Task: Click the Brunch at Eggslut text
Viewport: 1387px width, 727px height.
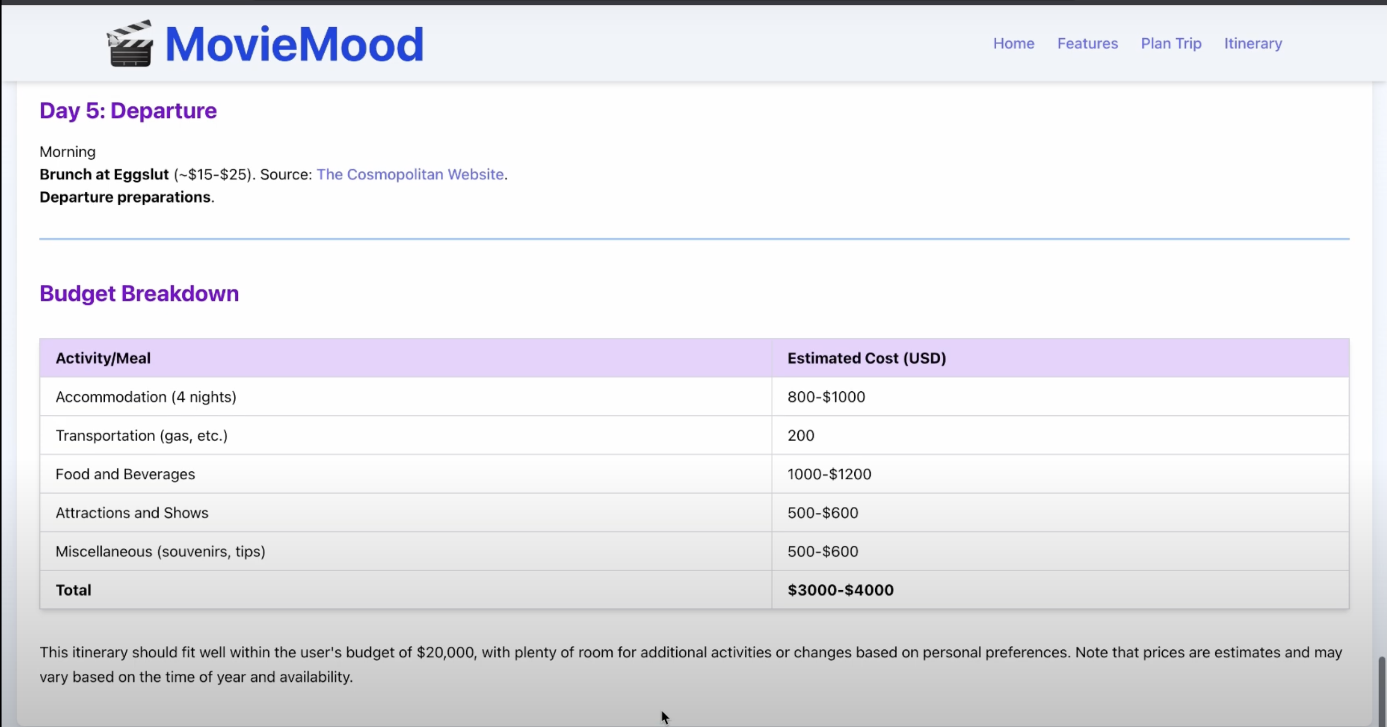Action: click(104, 174)
